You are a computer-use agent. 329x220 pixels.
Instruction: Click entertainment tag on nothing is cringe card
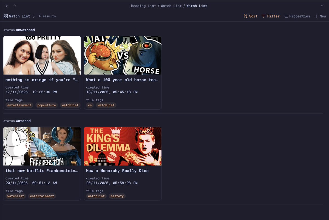[x=19, y=105]
